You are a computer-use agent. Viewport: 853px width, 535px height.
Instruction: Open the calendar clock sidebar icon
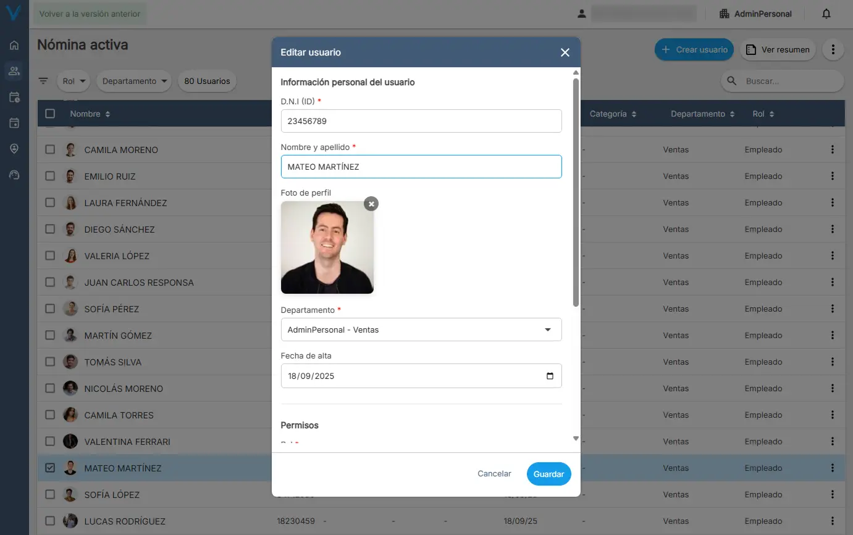tap(14, 97)
